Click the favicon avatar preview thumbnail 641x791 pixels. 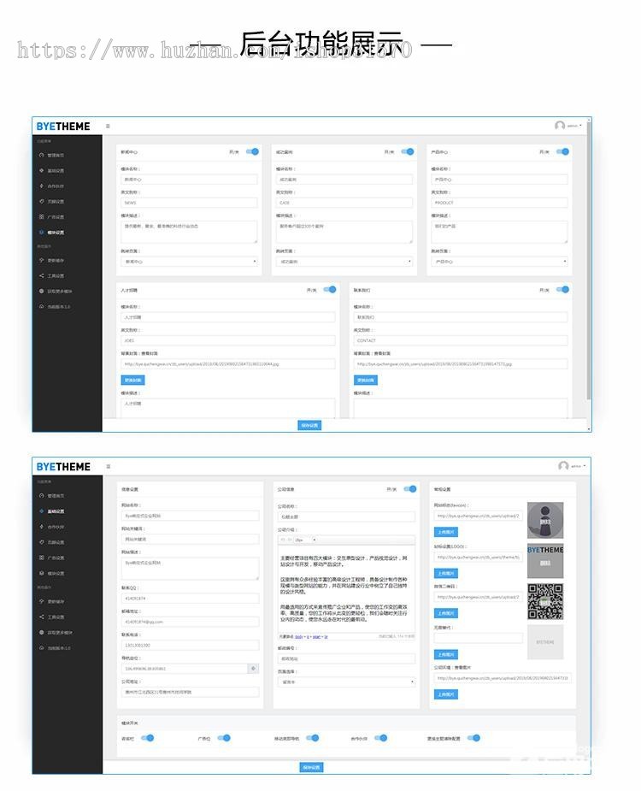(545, 520)
